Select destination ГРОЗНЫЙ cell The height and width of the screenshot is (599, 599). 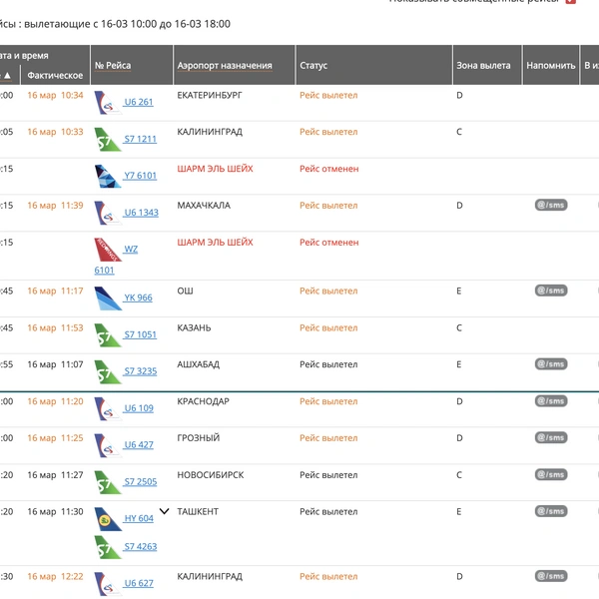coord(199,438)
